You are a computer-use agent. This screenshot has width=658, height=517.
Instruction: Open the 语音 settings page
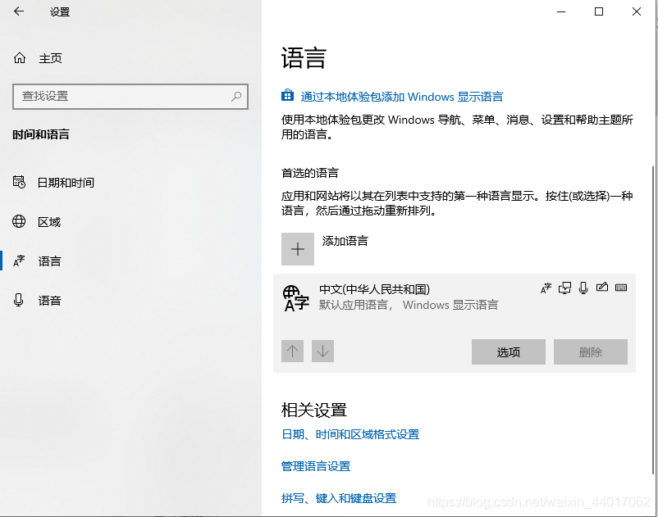49,301
